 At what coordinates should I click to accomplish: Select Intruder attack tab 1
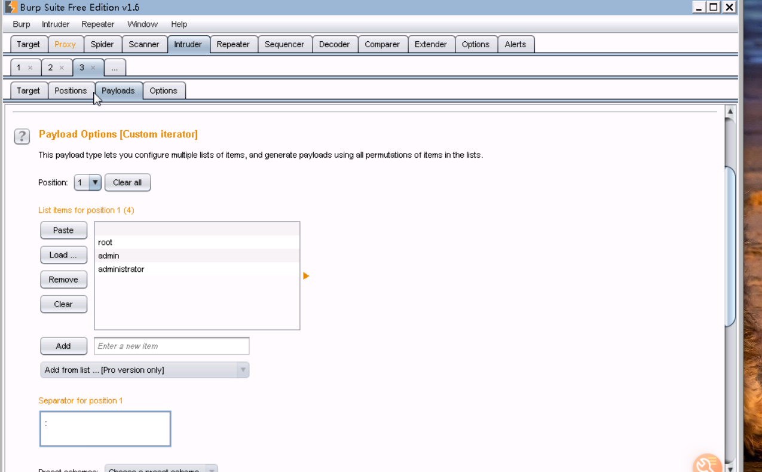click(19, 68)
